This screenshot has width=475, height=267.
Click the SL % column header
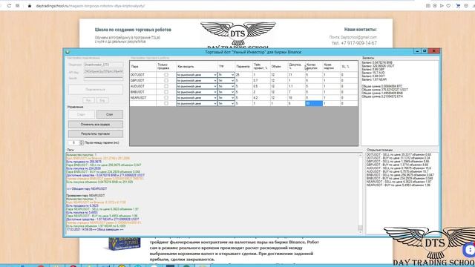(349, 67)
